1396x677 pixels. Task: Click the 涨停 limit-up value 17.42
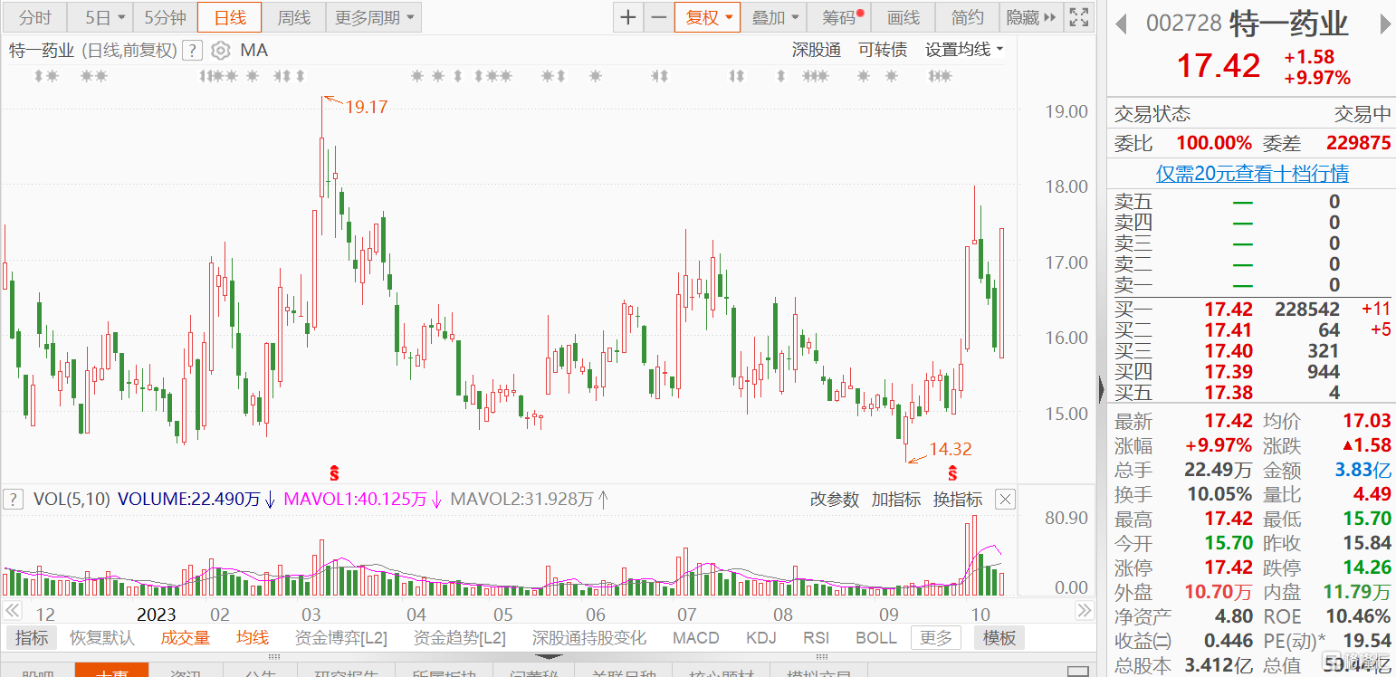coord(1229,567)
